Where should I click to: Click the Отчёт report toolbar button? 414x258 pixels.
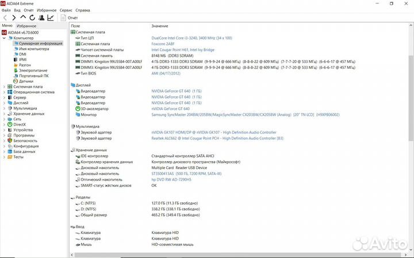click(x=70, y=18)
